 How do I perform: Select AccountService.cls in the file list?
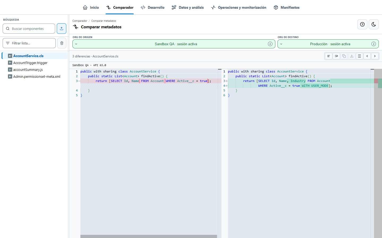click(x=35, y=56)
